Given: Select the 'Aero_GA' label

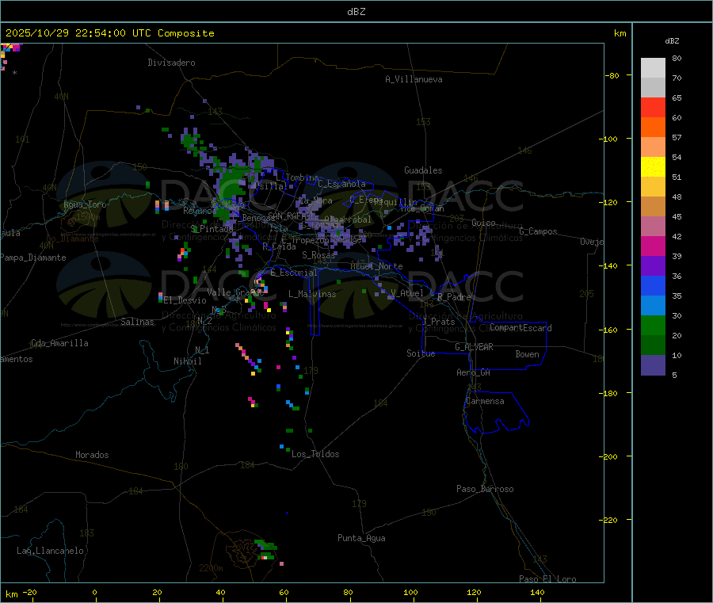Looking at the screenshot, I should click(x=474, y=372).
